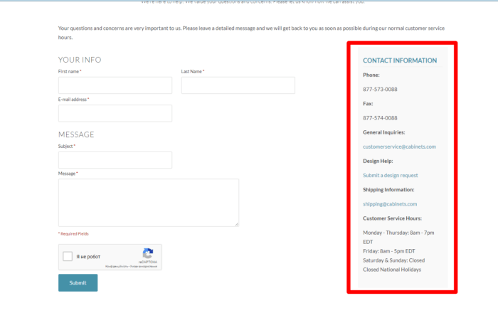Follow the Submit a design request link
This screenshot has width=498, height=313.
coord(391,175)
